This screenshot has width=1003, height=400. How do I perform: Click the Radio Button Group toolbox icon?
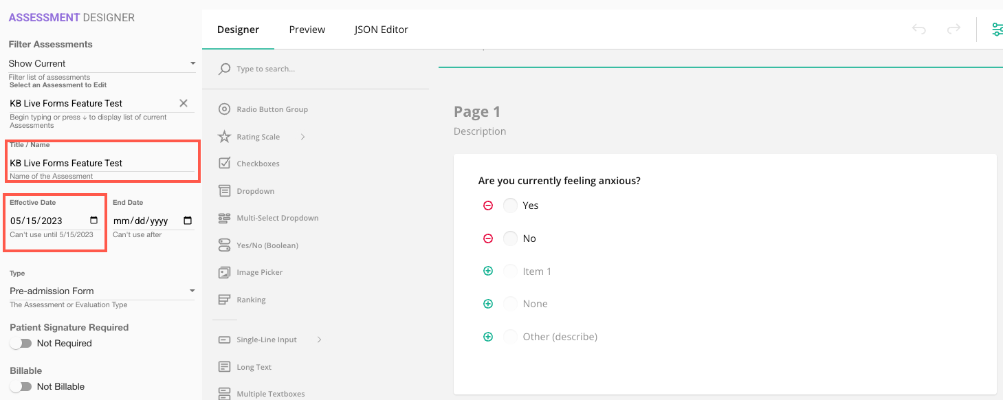(224, 109)
